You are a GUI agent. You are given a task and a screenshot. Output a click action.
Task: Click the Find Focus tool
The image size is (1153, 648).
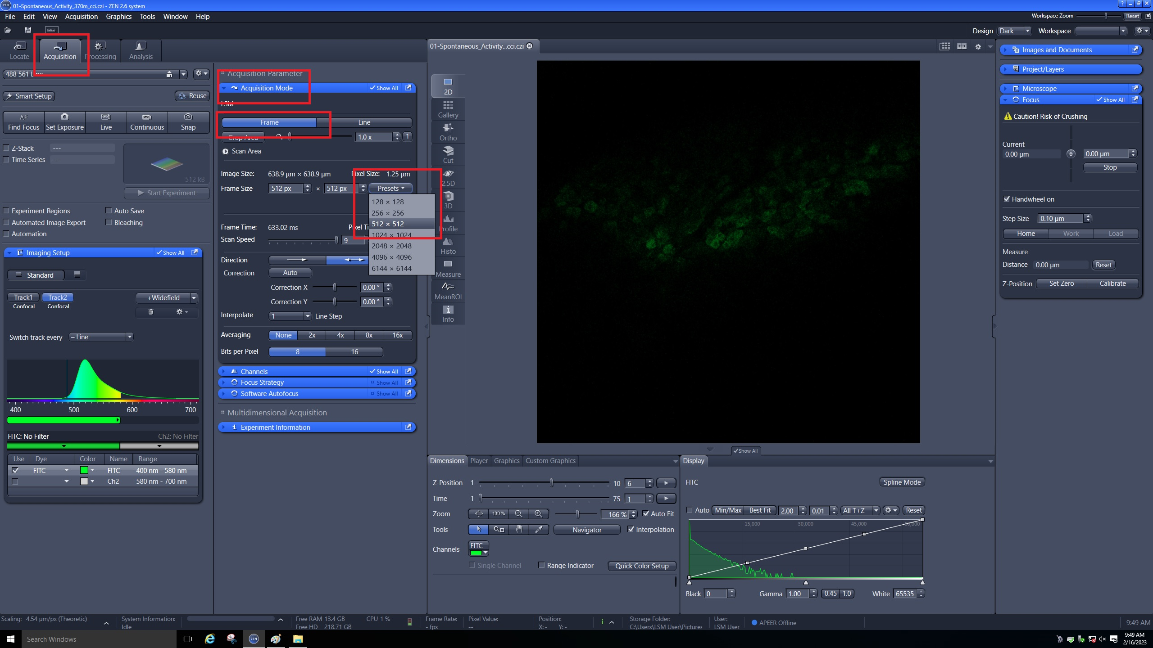[23, 121]
